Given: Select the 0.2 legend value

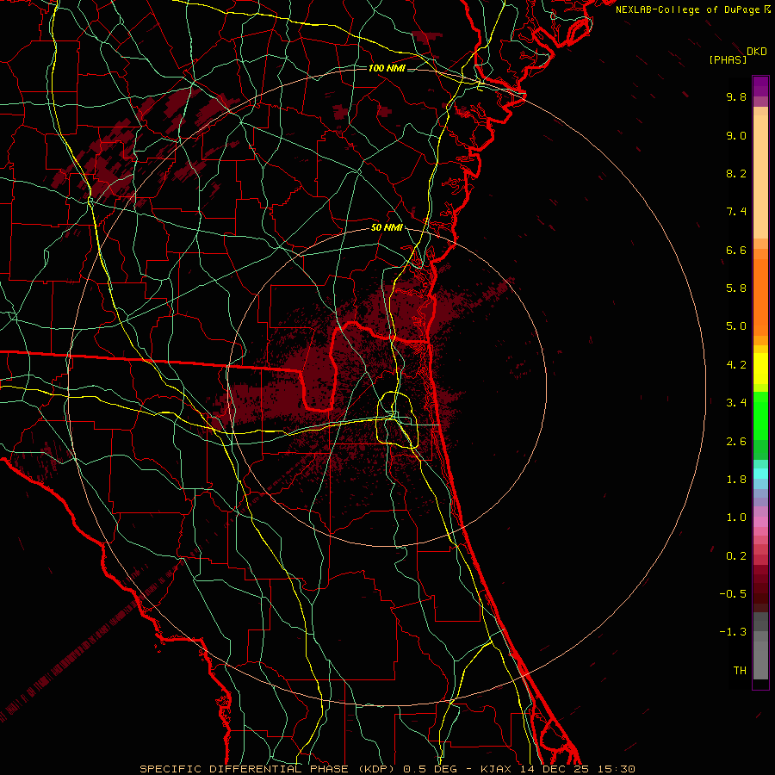Looking at the screenshot, I should 736,556.
